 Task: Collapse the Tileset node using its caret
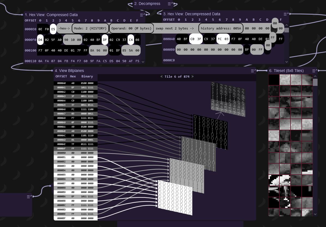coord(316,71)
